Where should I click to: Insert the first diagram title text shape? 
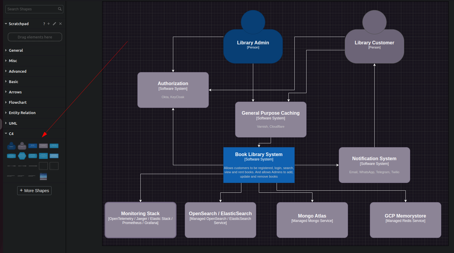[11, 176]
